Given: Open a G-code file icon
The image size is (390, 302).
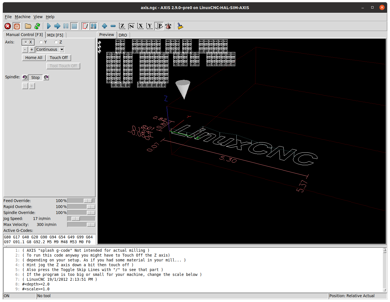Looking at the screenshot, I should 28,26.
